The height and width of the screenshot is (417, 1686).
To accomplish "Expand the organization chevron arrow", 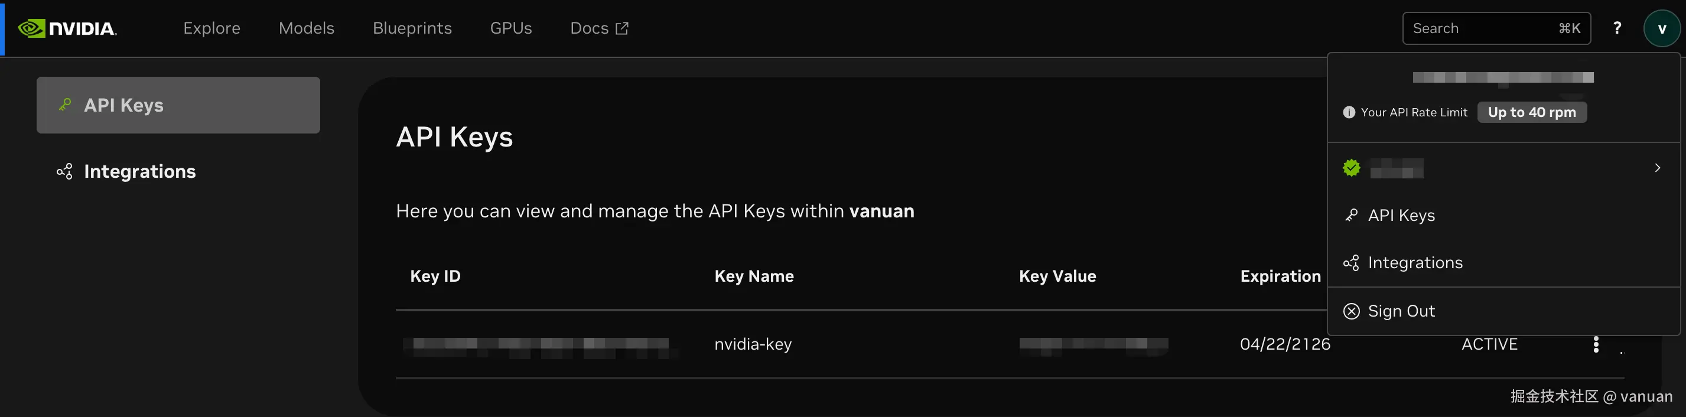I will point(1657,168).
